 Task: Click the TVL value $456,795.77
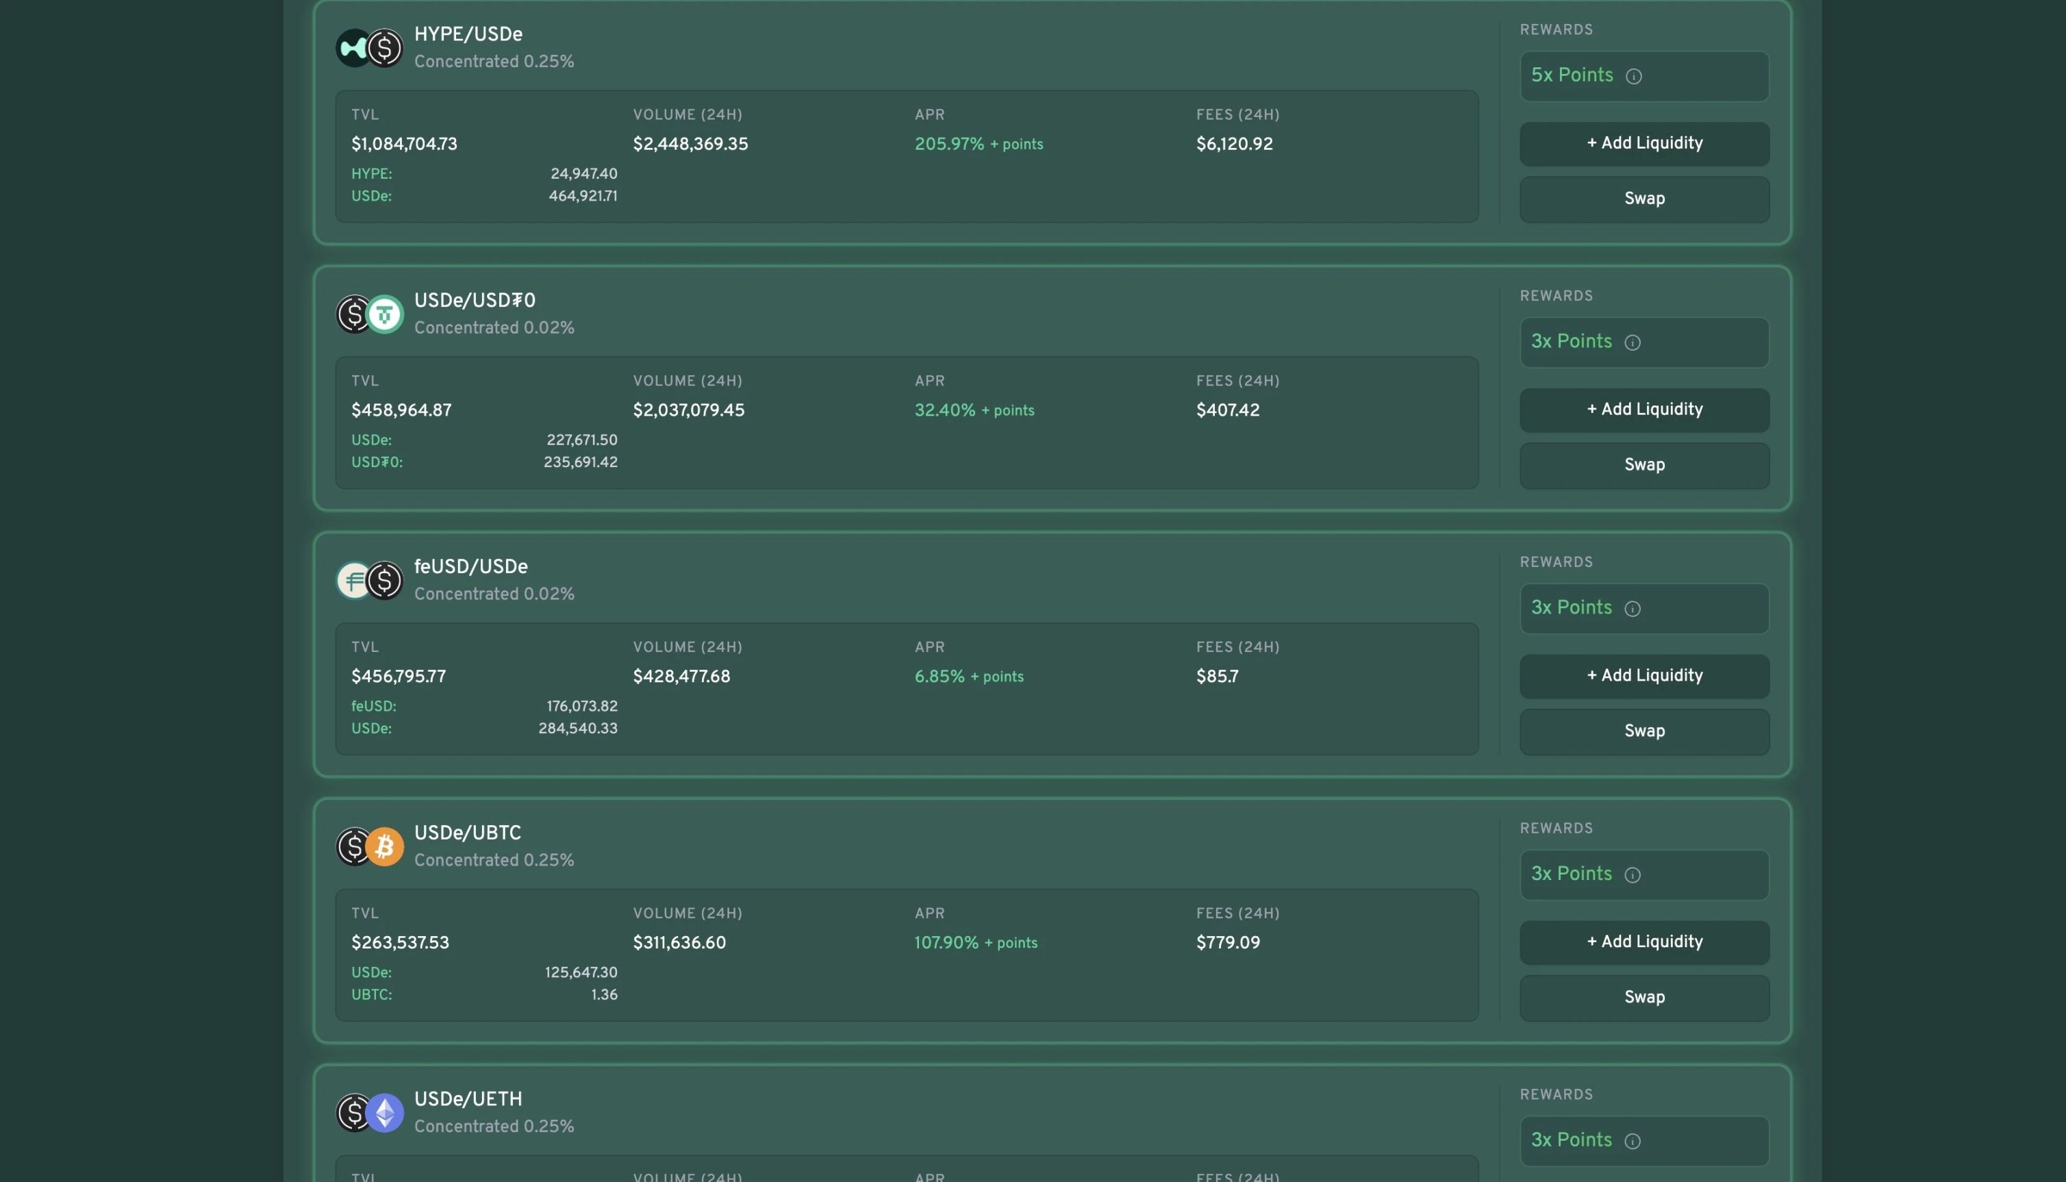399,677
